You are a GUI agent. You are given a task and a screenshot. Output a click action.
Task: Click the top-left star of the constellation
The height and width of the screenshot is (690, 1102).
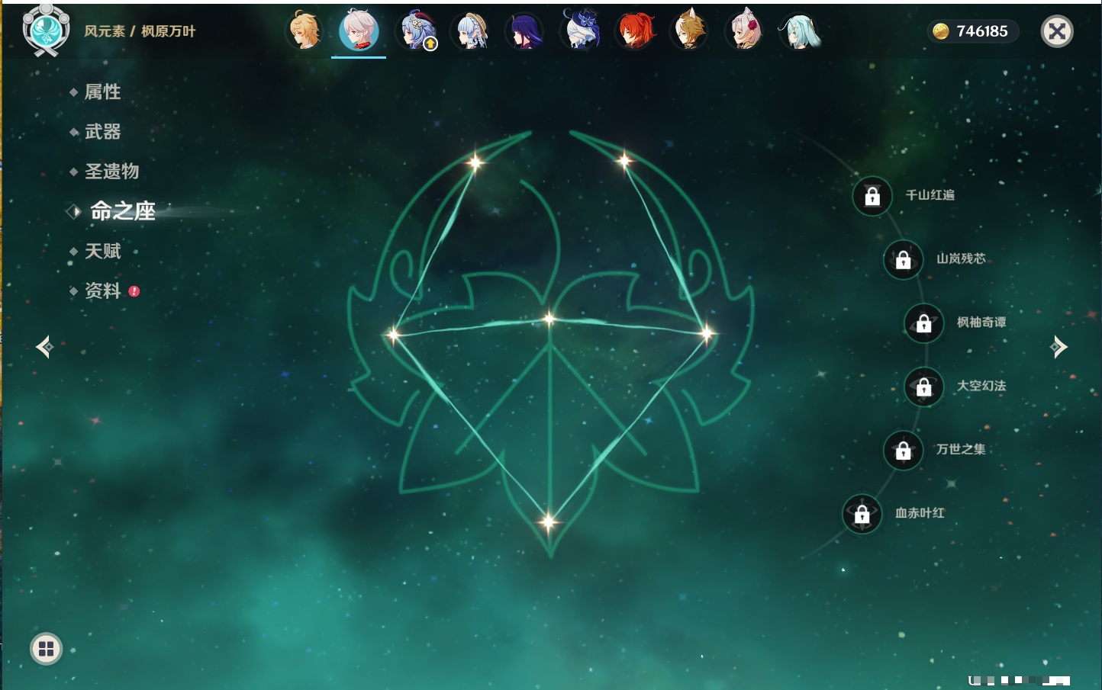[x=475, y=162]
